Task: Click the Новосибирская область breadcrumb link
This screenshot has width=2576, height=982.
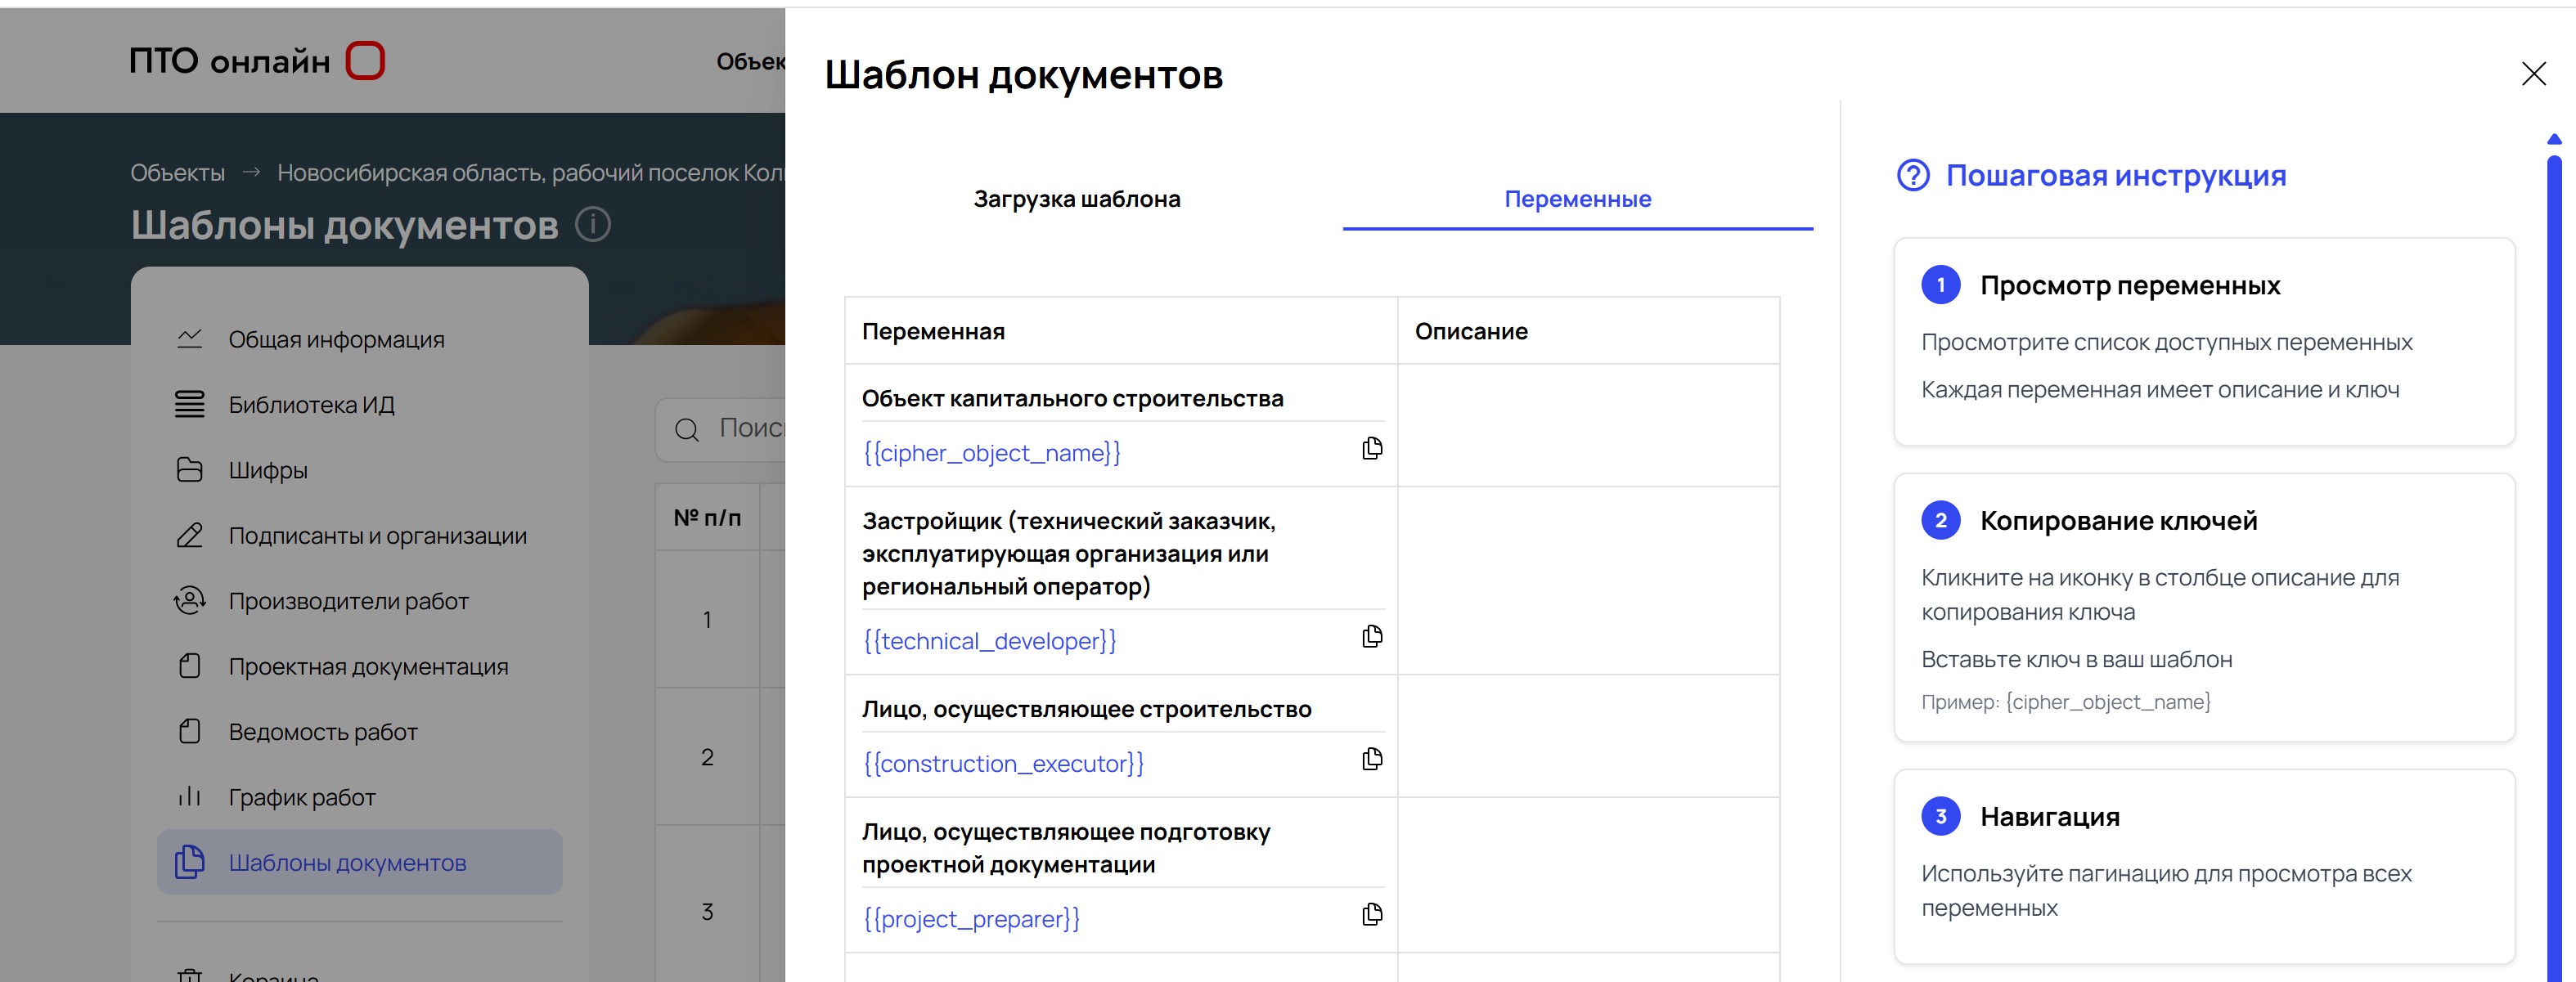Action: tap(530, 173)
